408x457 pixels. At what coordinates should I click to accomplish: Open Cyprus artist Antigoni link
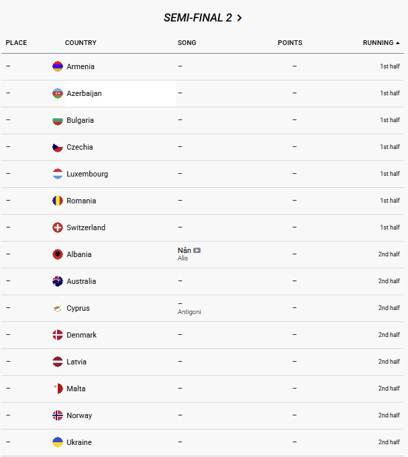click(189, 312)
